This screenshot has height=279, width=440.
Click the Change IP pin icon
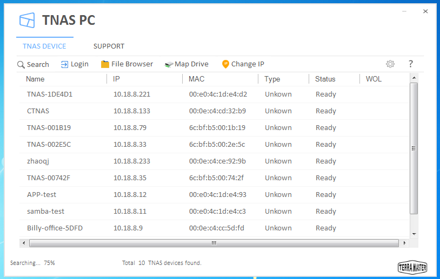click(x=225, y=64)
